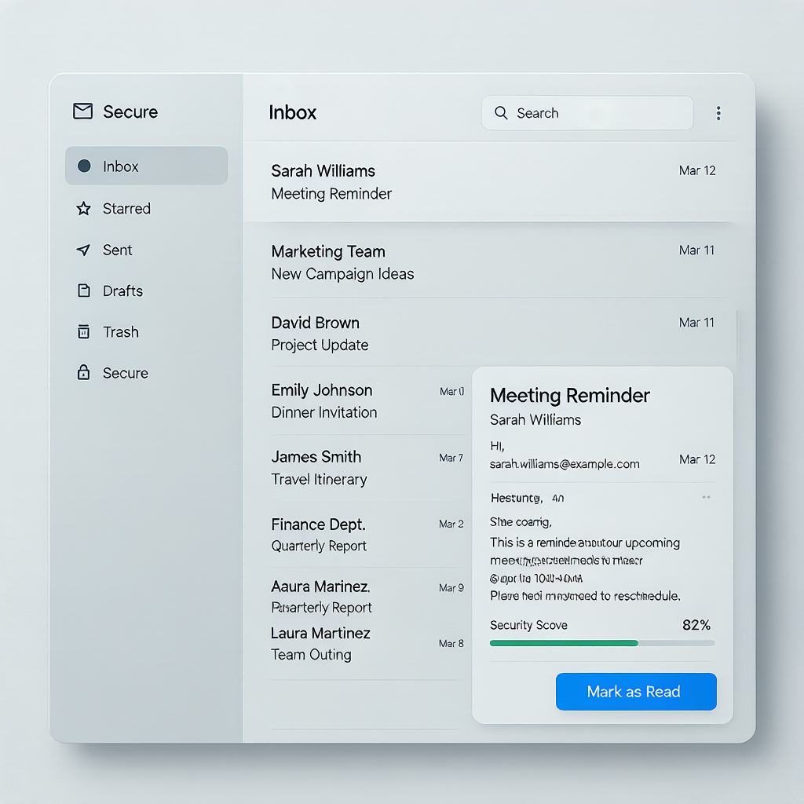Open Finance Dept. Quarterly Report email

pyautogui.click(x=367, y=534)
